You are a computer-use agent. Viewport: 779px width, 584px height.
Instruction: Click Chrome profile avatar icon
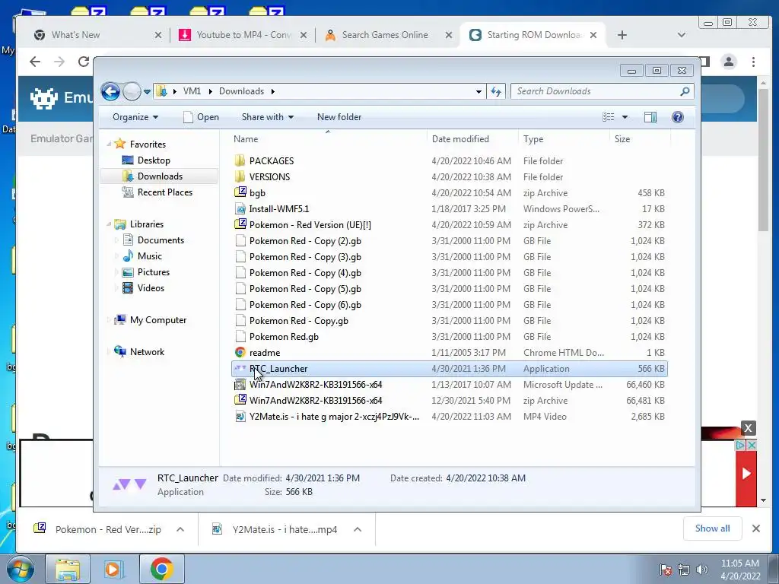point(729,62)
